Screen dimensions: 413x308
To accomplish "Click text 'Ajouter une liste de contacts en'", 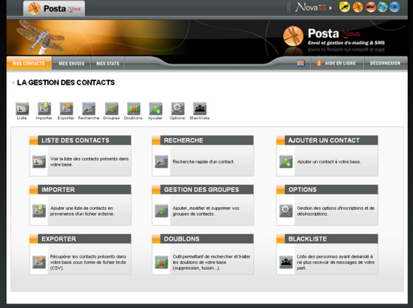I will click(x=81, y=208).
